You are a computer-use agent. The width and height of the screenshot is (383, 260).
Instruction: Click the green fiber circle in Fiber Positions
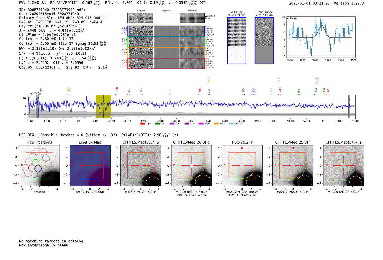click(36, 163)
